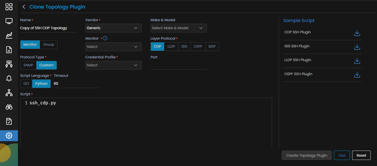Go back using the back arrow

(24, 7)
